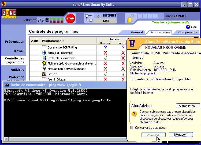Click the AlertAdvisor yellow question mark icon
Screen dimensions: 201x145
tap(134, 114)
